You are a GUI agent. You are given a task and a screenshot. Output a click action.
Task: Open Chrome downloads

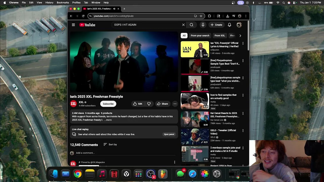(228, 16)
